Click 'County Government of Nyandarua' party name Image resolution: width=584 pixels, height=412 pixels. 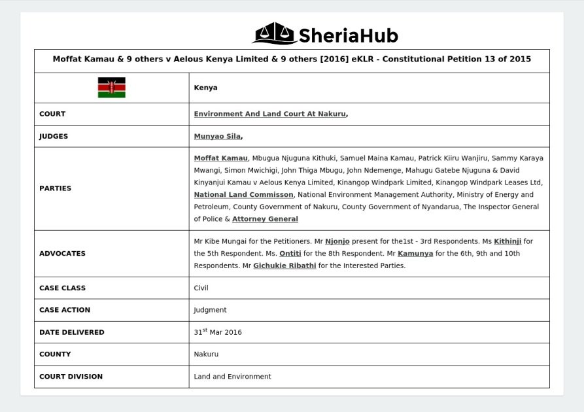(x=400, y=207)
